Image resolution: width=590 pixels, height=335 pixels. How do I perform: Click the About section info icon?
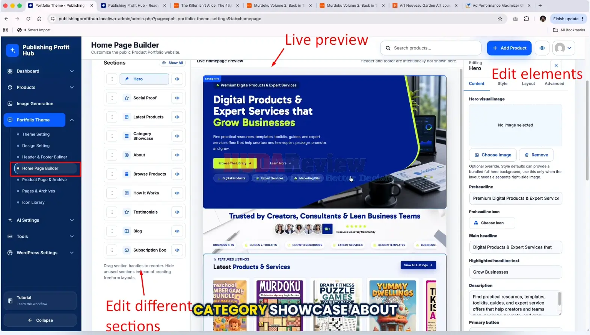tap(127, 155)
